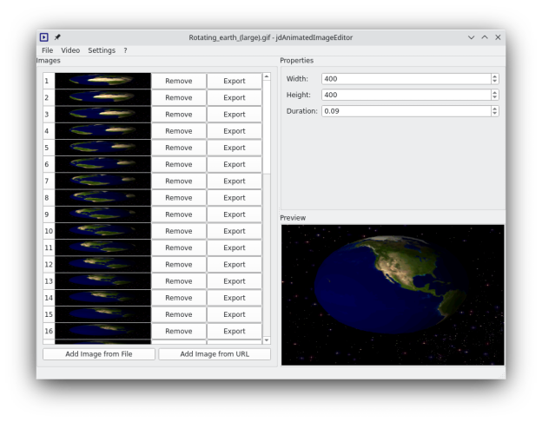Export frame 1
Image resolution: width=542 pixels, height=422 pixels.
[235, 81]
